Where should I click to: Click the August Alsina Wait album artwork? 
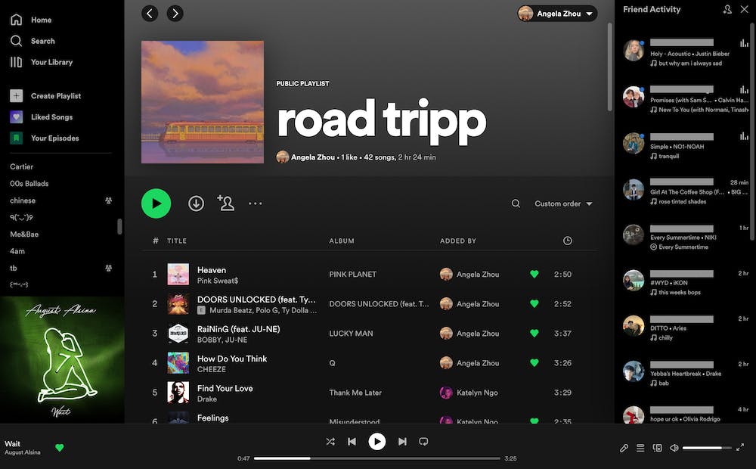coord(62,360)
